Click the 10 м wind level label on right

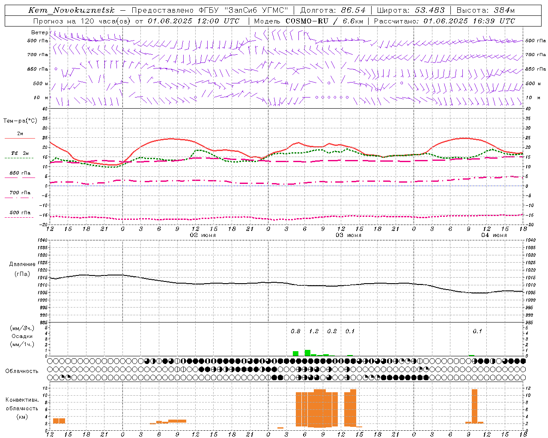[533, 98]
